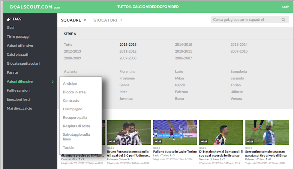Pick Tutte to show all seasons
The image size is (294, 169).
[x=68, y=45]
